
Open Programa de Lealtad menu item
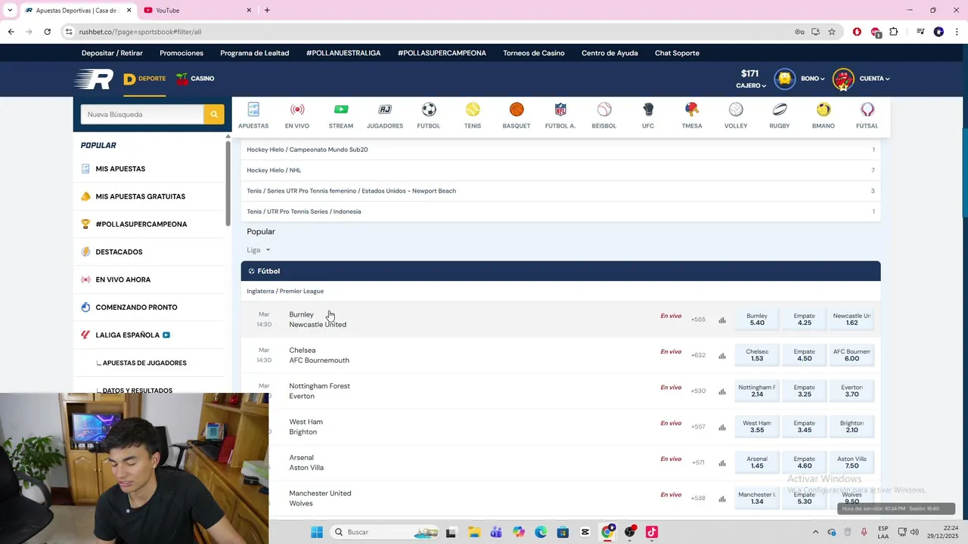255,53
